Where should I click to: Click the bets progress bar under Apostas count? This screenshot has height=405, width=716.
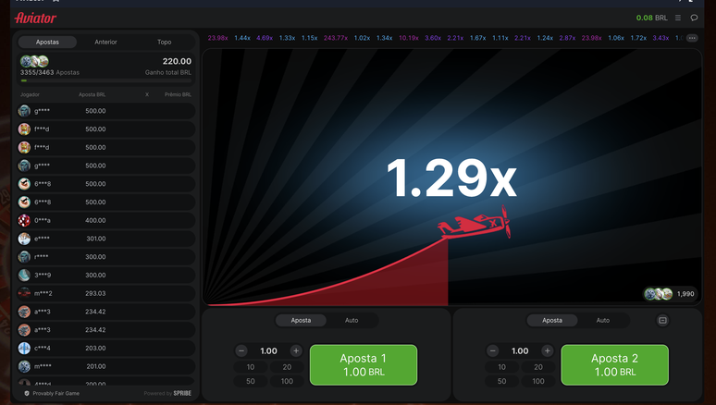point(106,80)
